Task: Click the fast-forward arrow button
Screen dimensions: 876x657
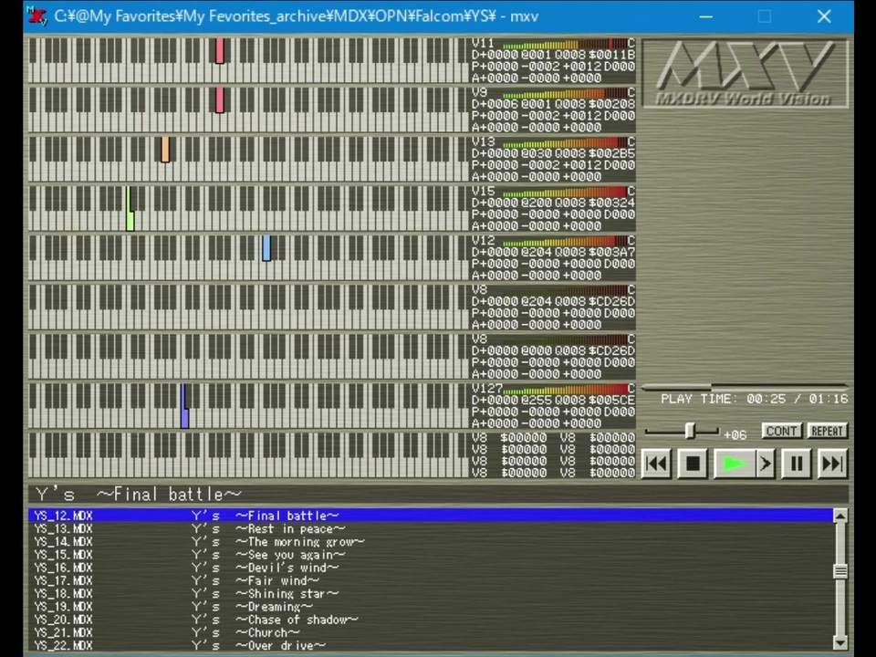Action: tap(765, 464)
